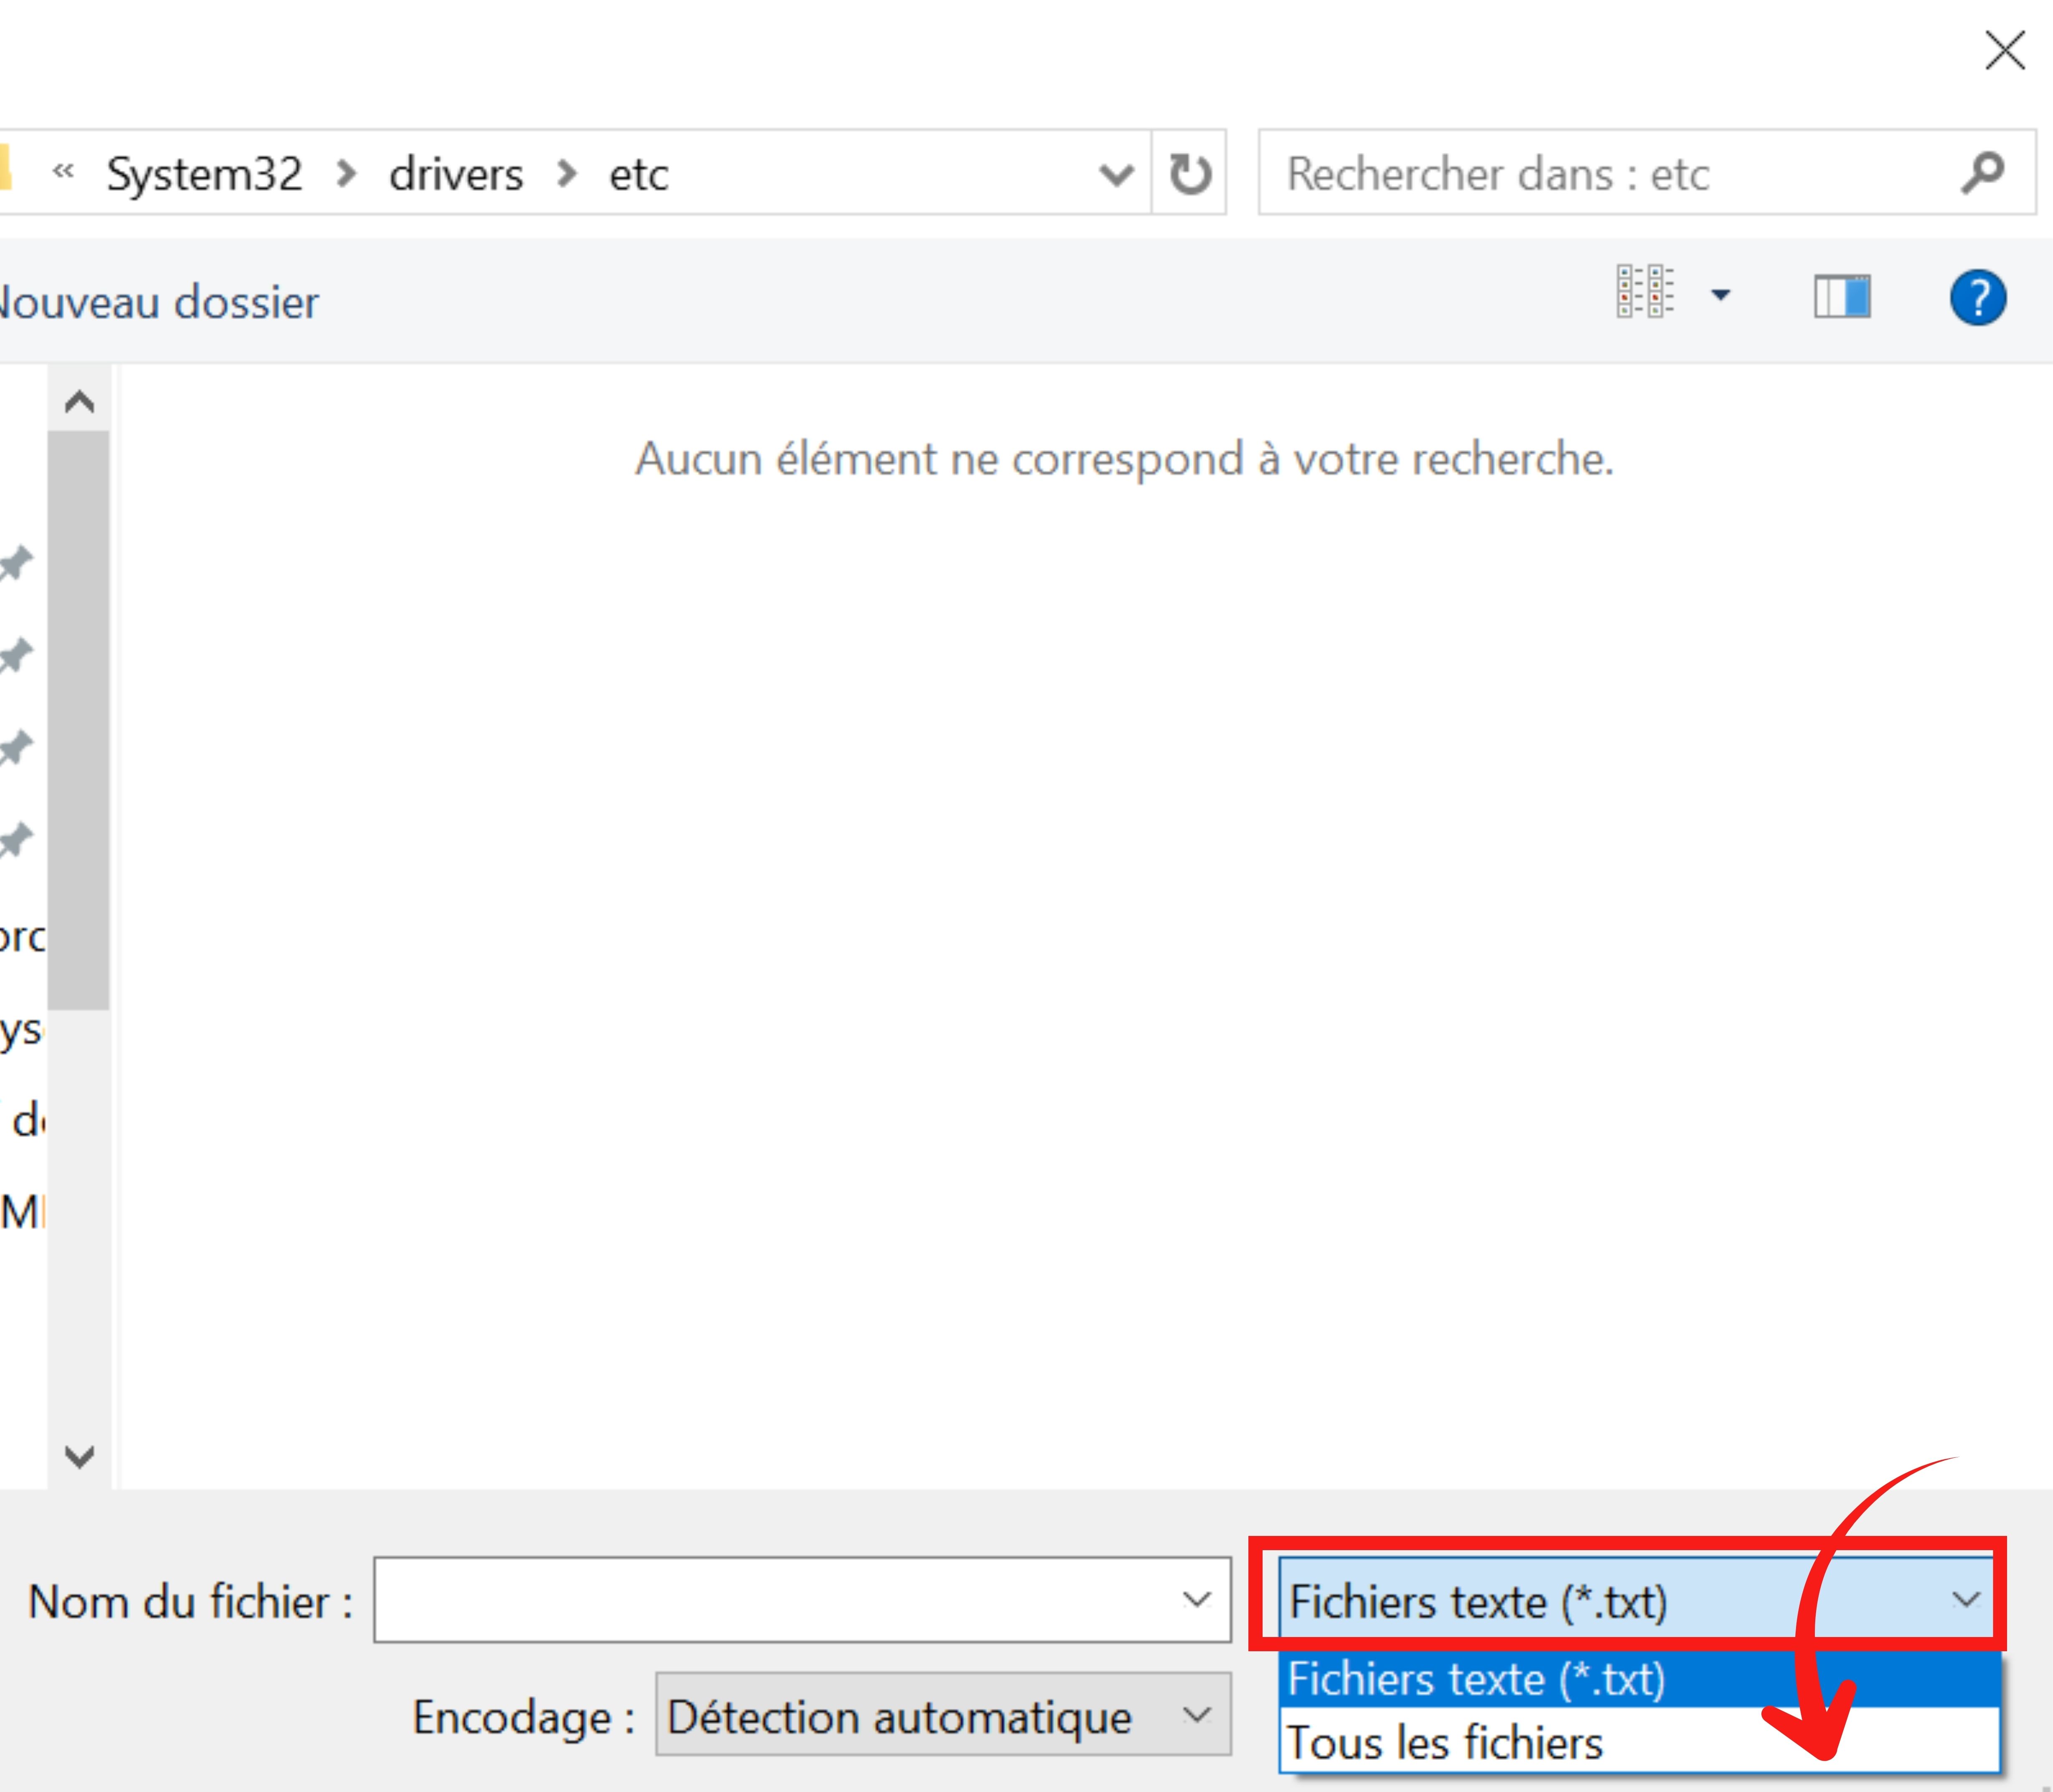Select Tous les fichiers in the list
This screenshot has height=1792, width=2053.
click(x=1444, y=1742)
